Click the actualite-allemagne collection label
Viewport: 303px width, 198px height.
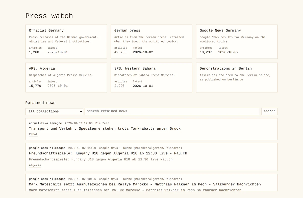45,123
